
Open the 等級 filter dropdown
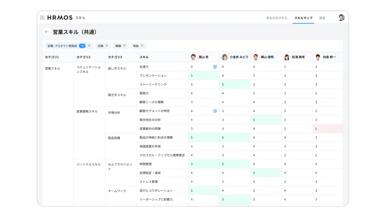[x=138, y=46]
